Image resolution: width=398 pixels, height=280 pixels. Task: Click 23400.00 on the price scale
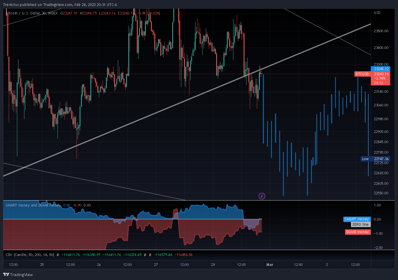click(381, 48)
